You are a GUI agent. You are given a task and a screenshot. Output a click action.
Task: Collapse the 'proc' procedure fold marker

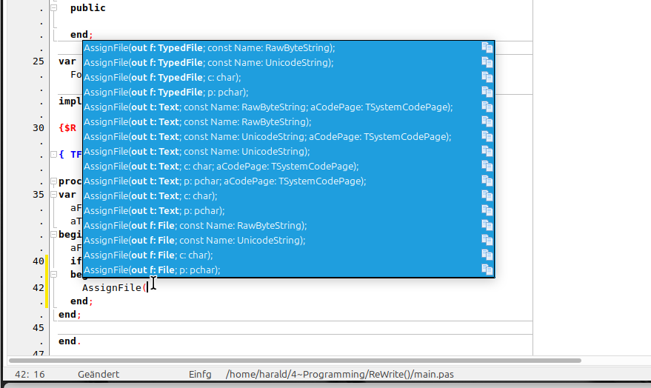[53, 181]
